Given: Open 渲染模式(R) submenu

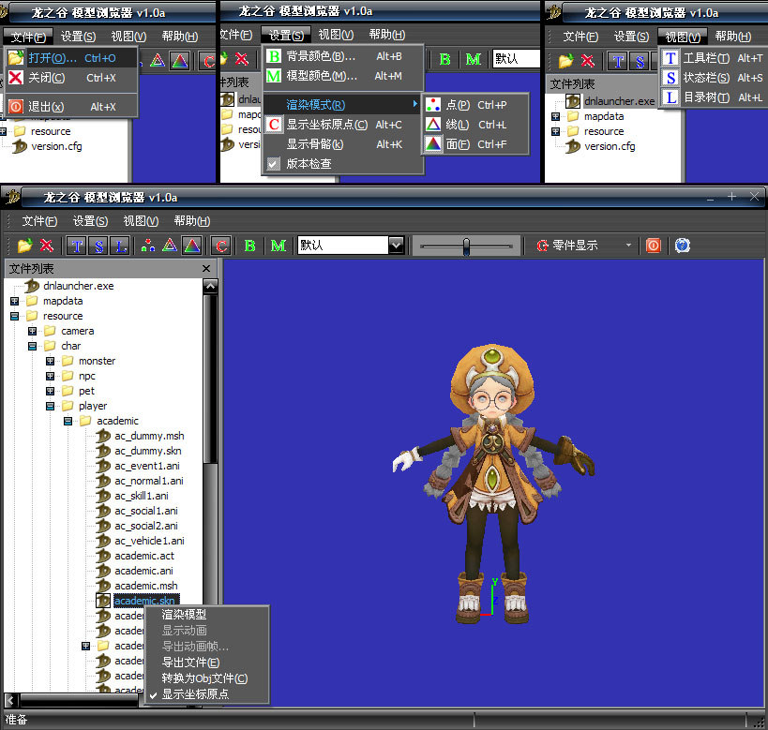Looking at the screenshot, I should tap(343, 105).
